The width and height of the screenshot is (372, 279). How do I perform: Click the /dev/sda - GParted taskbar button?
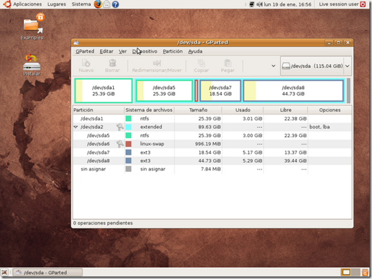pos(47,272)
